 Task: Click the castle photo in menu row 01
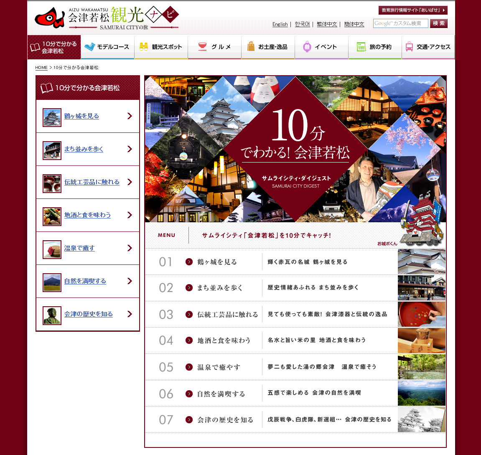pos(422,262)
